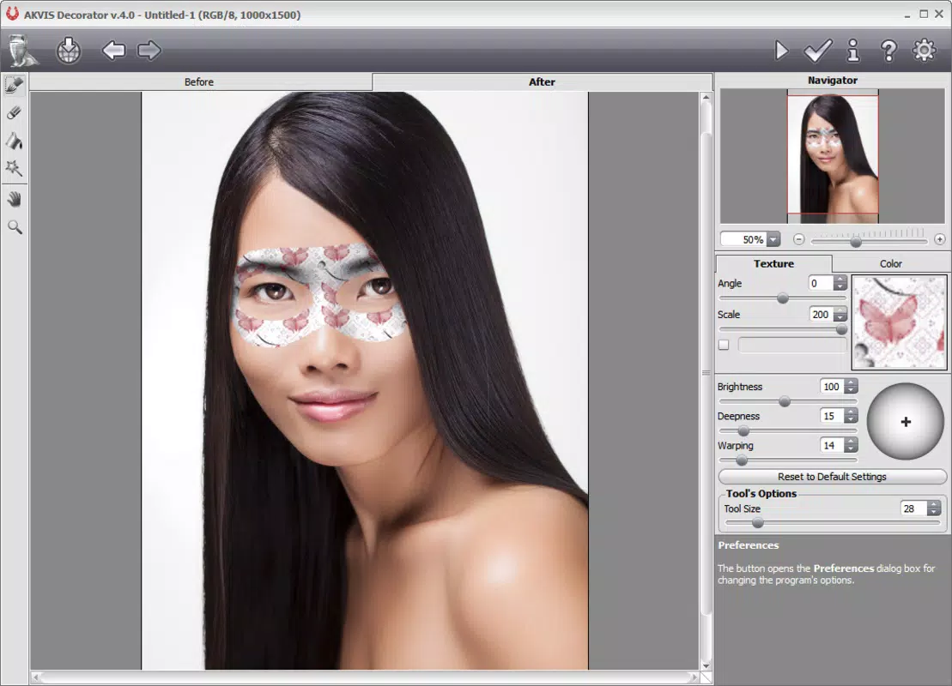This screenshot has height=686, width=952.
Task: Click the Navigator zoom slider handle
Action: 856,242
